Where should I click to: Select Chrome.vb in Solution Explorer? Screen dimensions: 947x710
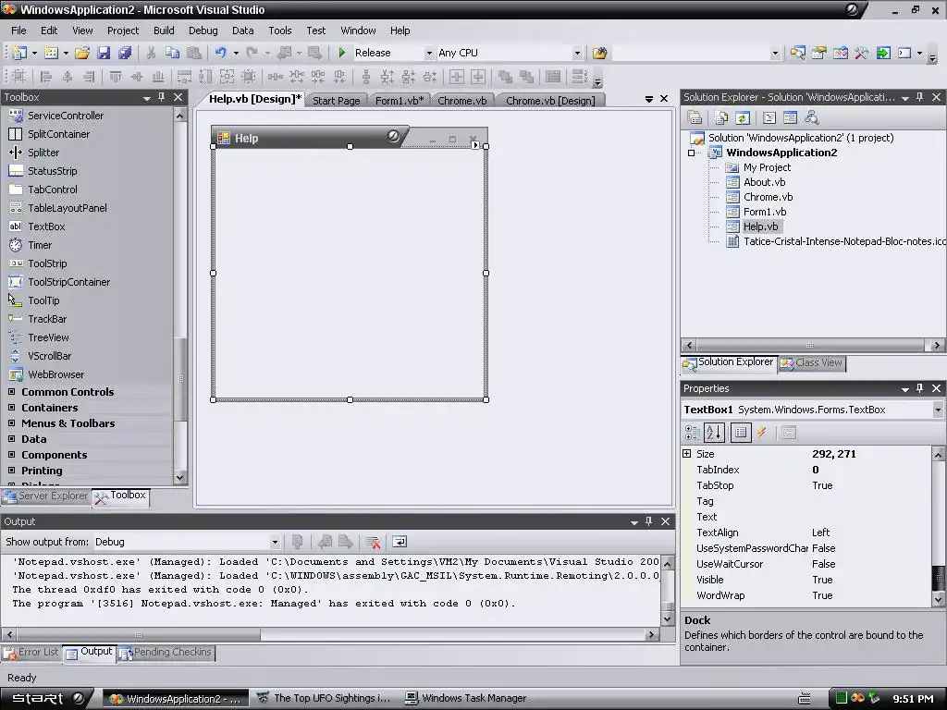click(x=768, y=197)
